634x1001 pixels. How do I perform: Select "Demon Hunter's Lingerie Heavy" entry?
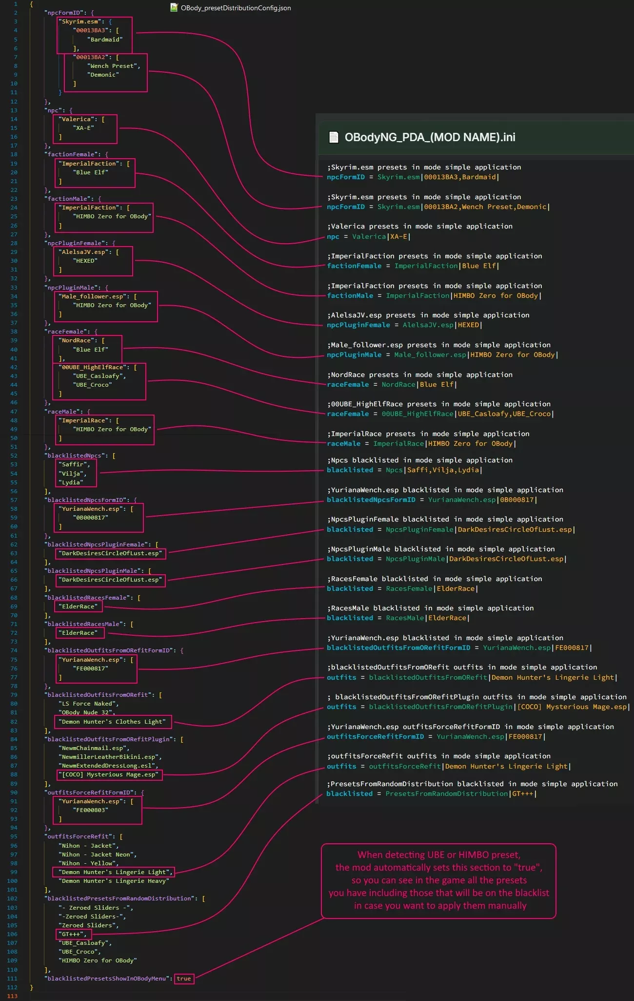tap(114, 881)
